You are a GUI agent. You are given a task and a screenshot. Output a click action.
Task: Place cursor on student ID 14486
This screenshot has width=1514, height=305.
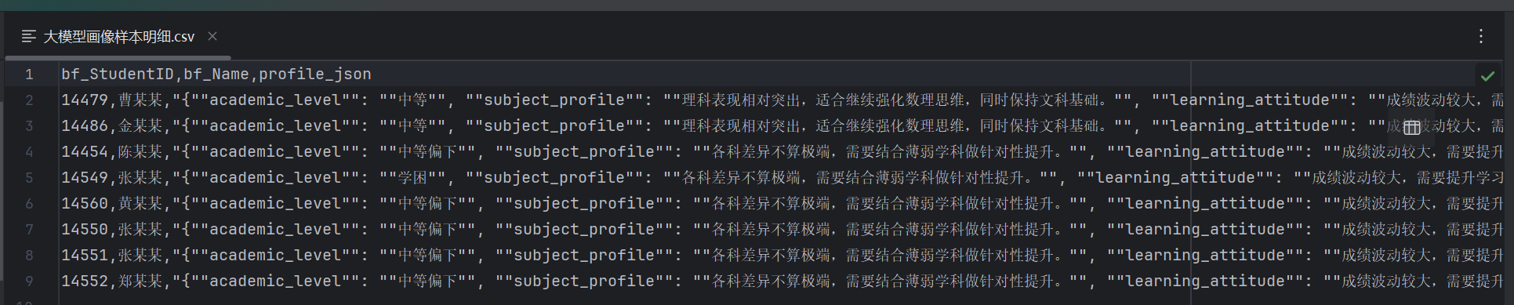[85, 125]
